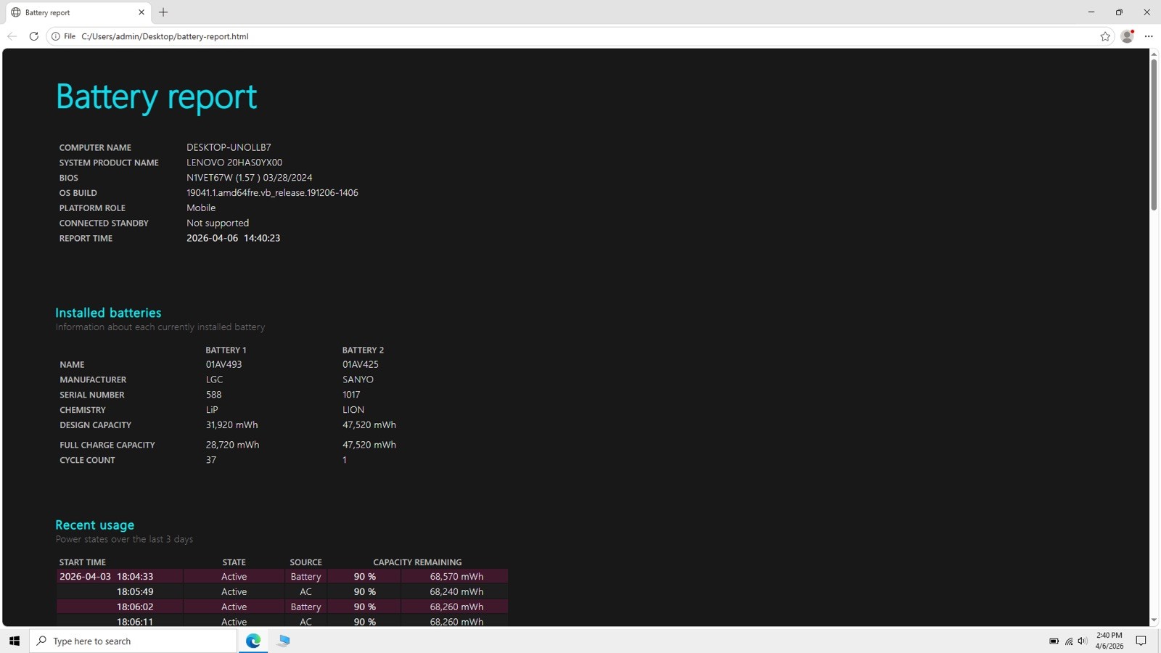1161x653 pixels.
Task: Open the notification center icon
Action: coord(1141,641)
